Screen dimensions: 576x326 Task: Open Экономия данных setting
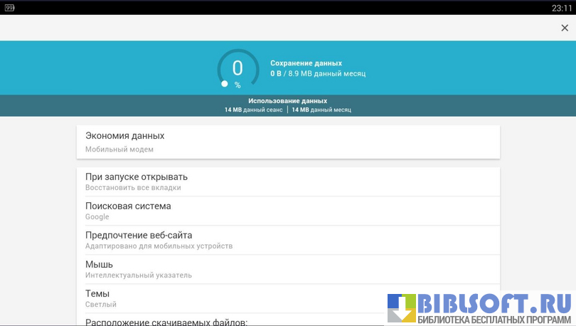tap(288, 142)
